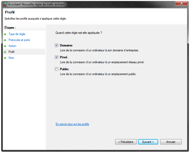Uncheck the Privé profile checkbox
This screenshot has width=190, height=153.
pos(56,57)
